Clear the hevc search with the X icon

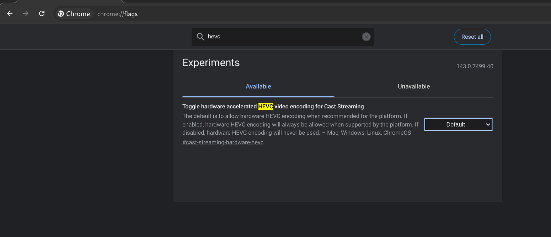tap(366, 37)
